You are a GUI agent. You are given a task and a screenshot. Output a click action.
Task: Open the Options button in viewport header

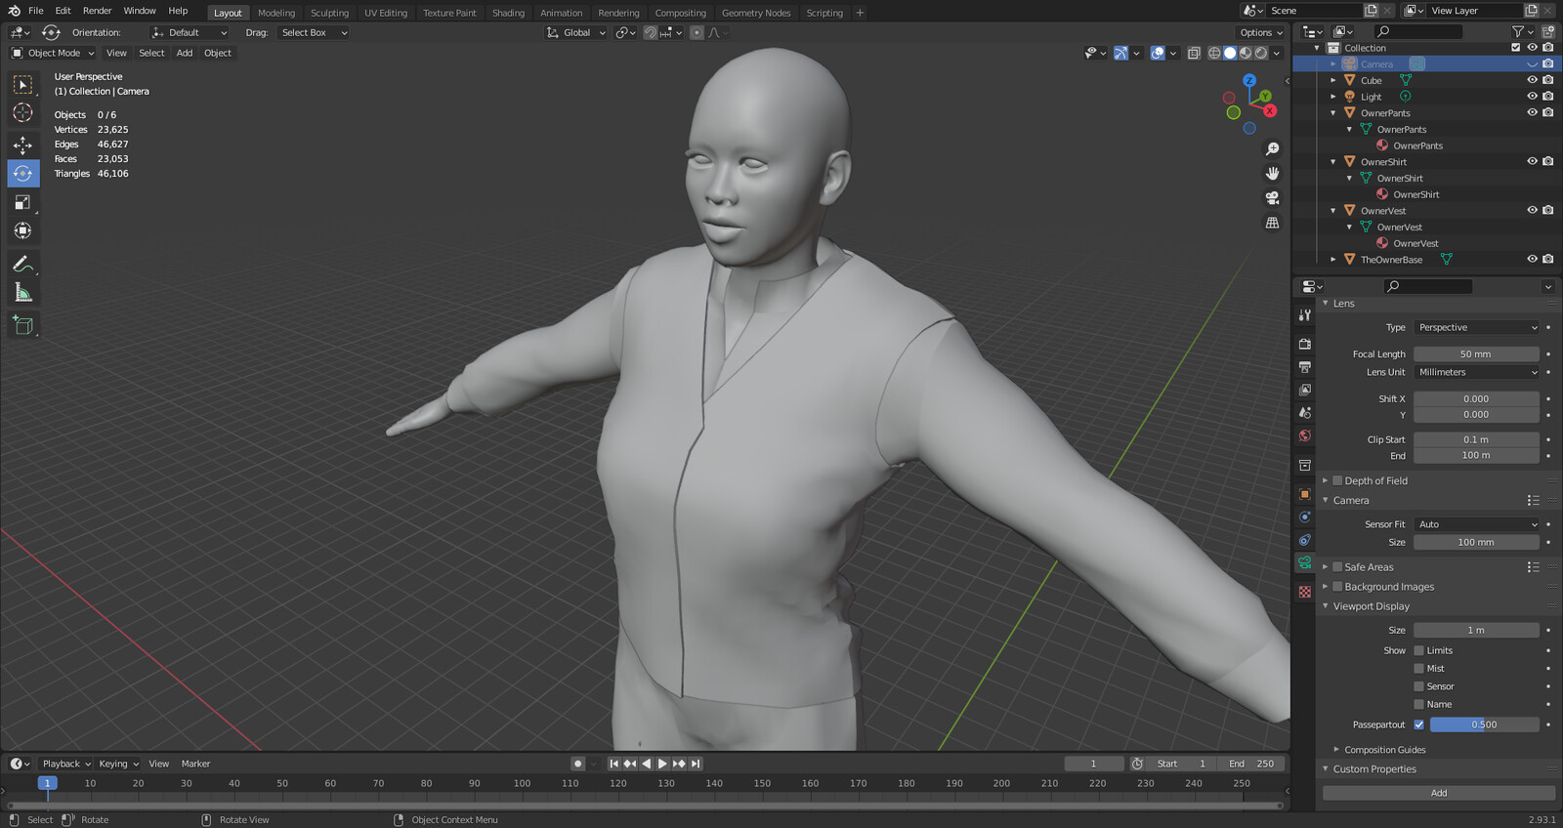(x=1260, y=32)
